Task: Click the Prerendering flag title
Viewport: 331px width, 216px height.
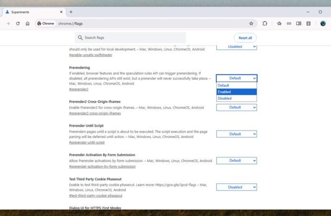Action: [79, 68]
